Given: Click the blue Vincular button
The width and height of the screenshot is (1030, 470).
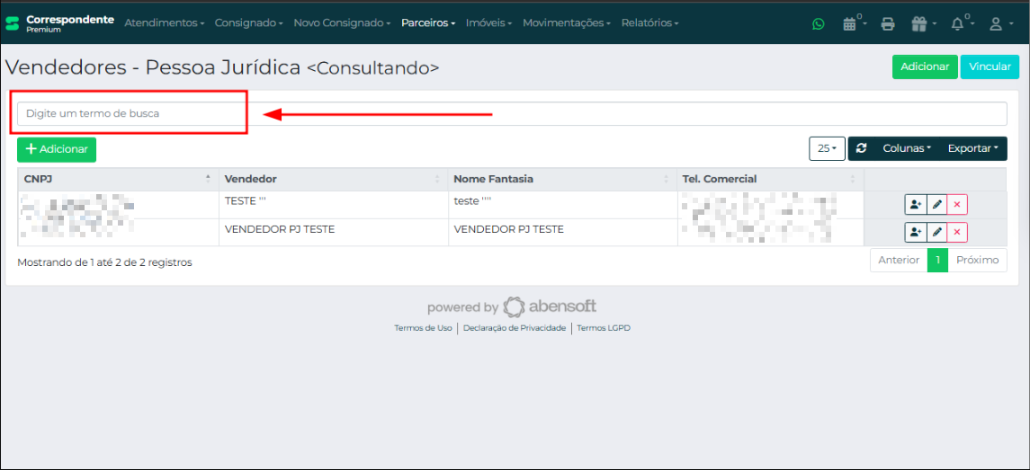Looking at the screenshot, I should click(990, 67).
